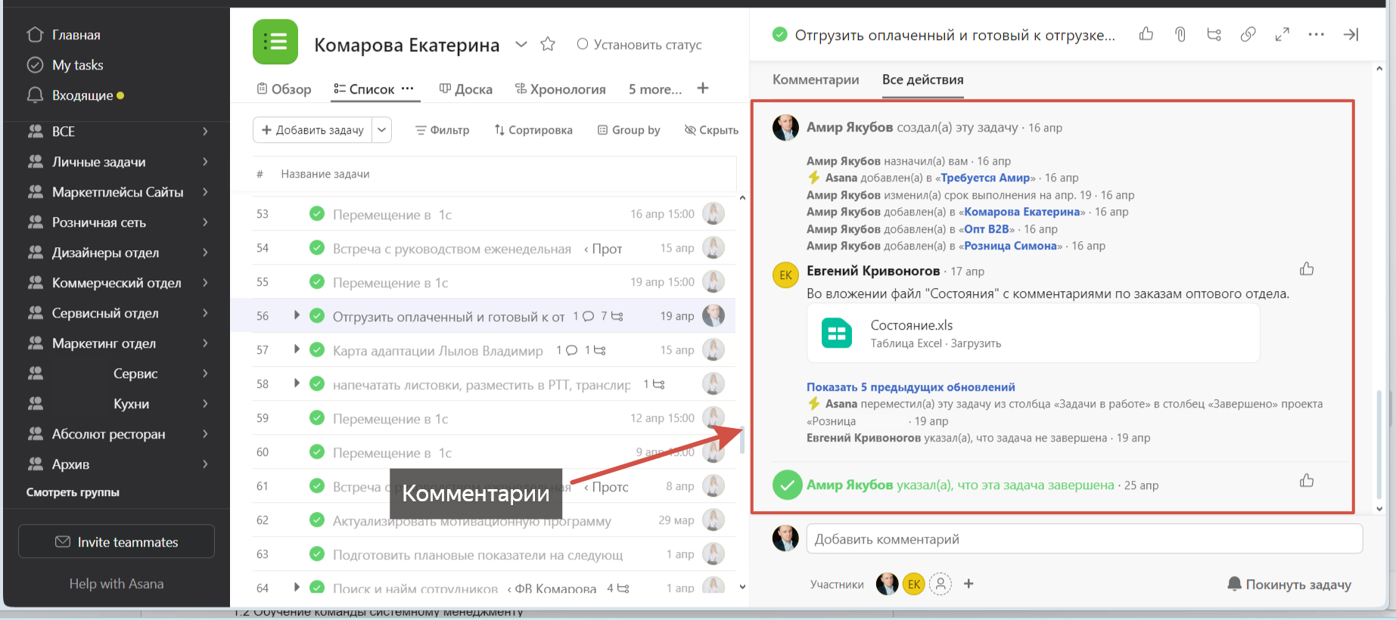
Task: Switch to Комментарии tab in task pane
Action: 816,79
